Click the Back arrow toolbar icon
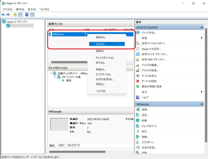The width and height of the screenshot is (208, 159). [x=3, y=15]
